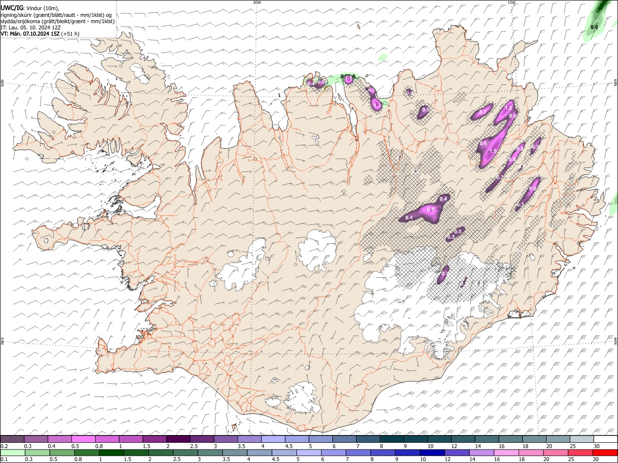The width and height of the screenshot is (618, 463).
Task: Pick the rain legend swatch labeled 0.5
Action: pyautogui.click(x=62, y=452)
